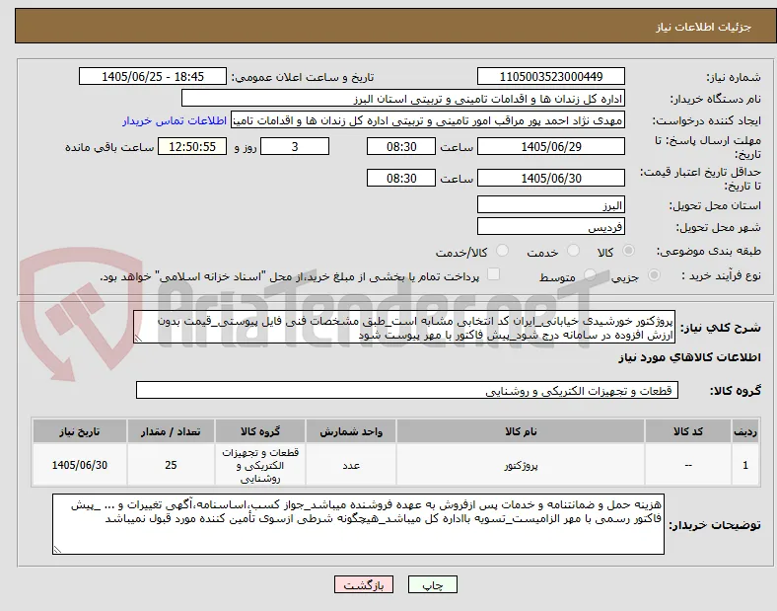Screen dimensions: 777x611
Task: Click the تعداد / مقدار column header
Action: (x=171, y=431)
